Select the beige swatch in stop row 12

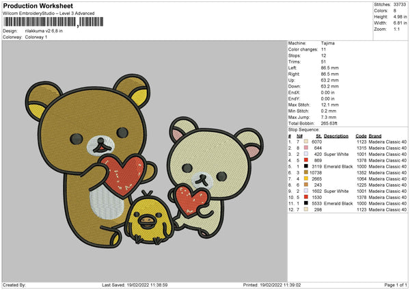[306, 209]
